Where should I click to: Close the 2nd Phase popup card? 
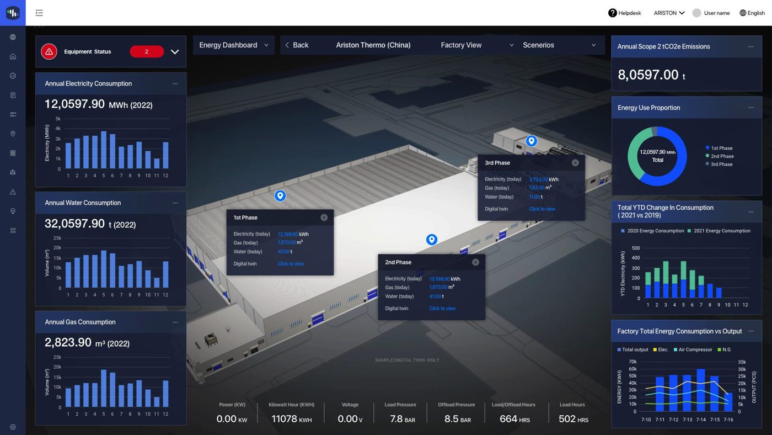(475, 262)
